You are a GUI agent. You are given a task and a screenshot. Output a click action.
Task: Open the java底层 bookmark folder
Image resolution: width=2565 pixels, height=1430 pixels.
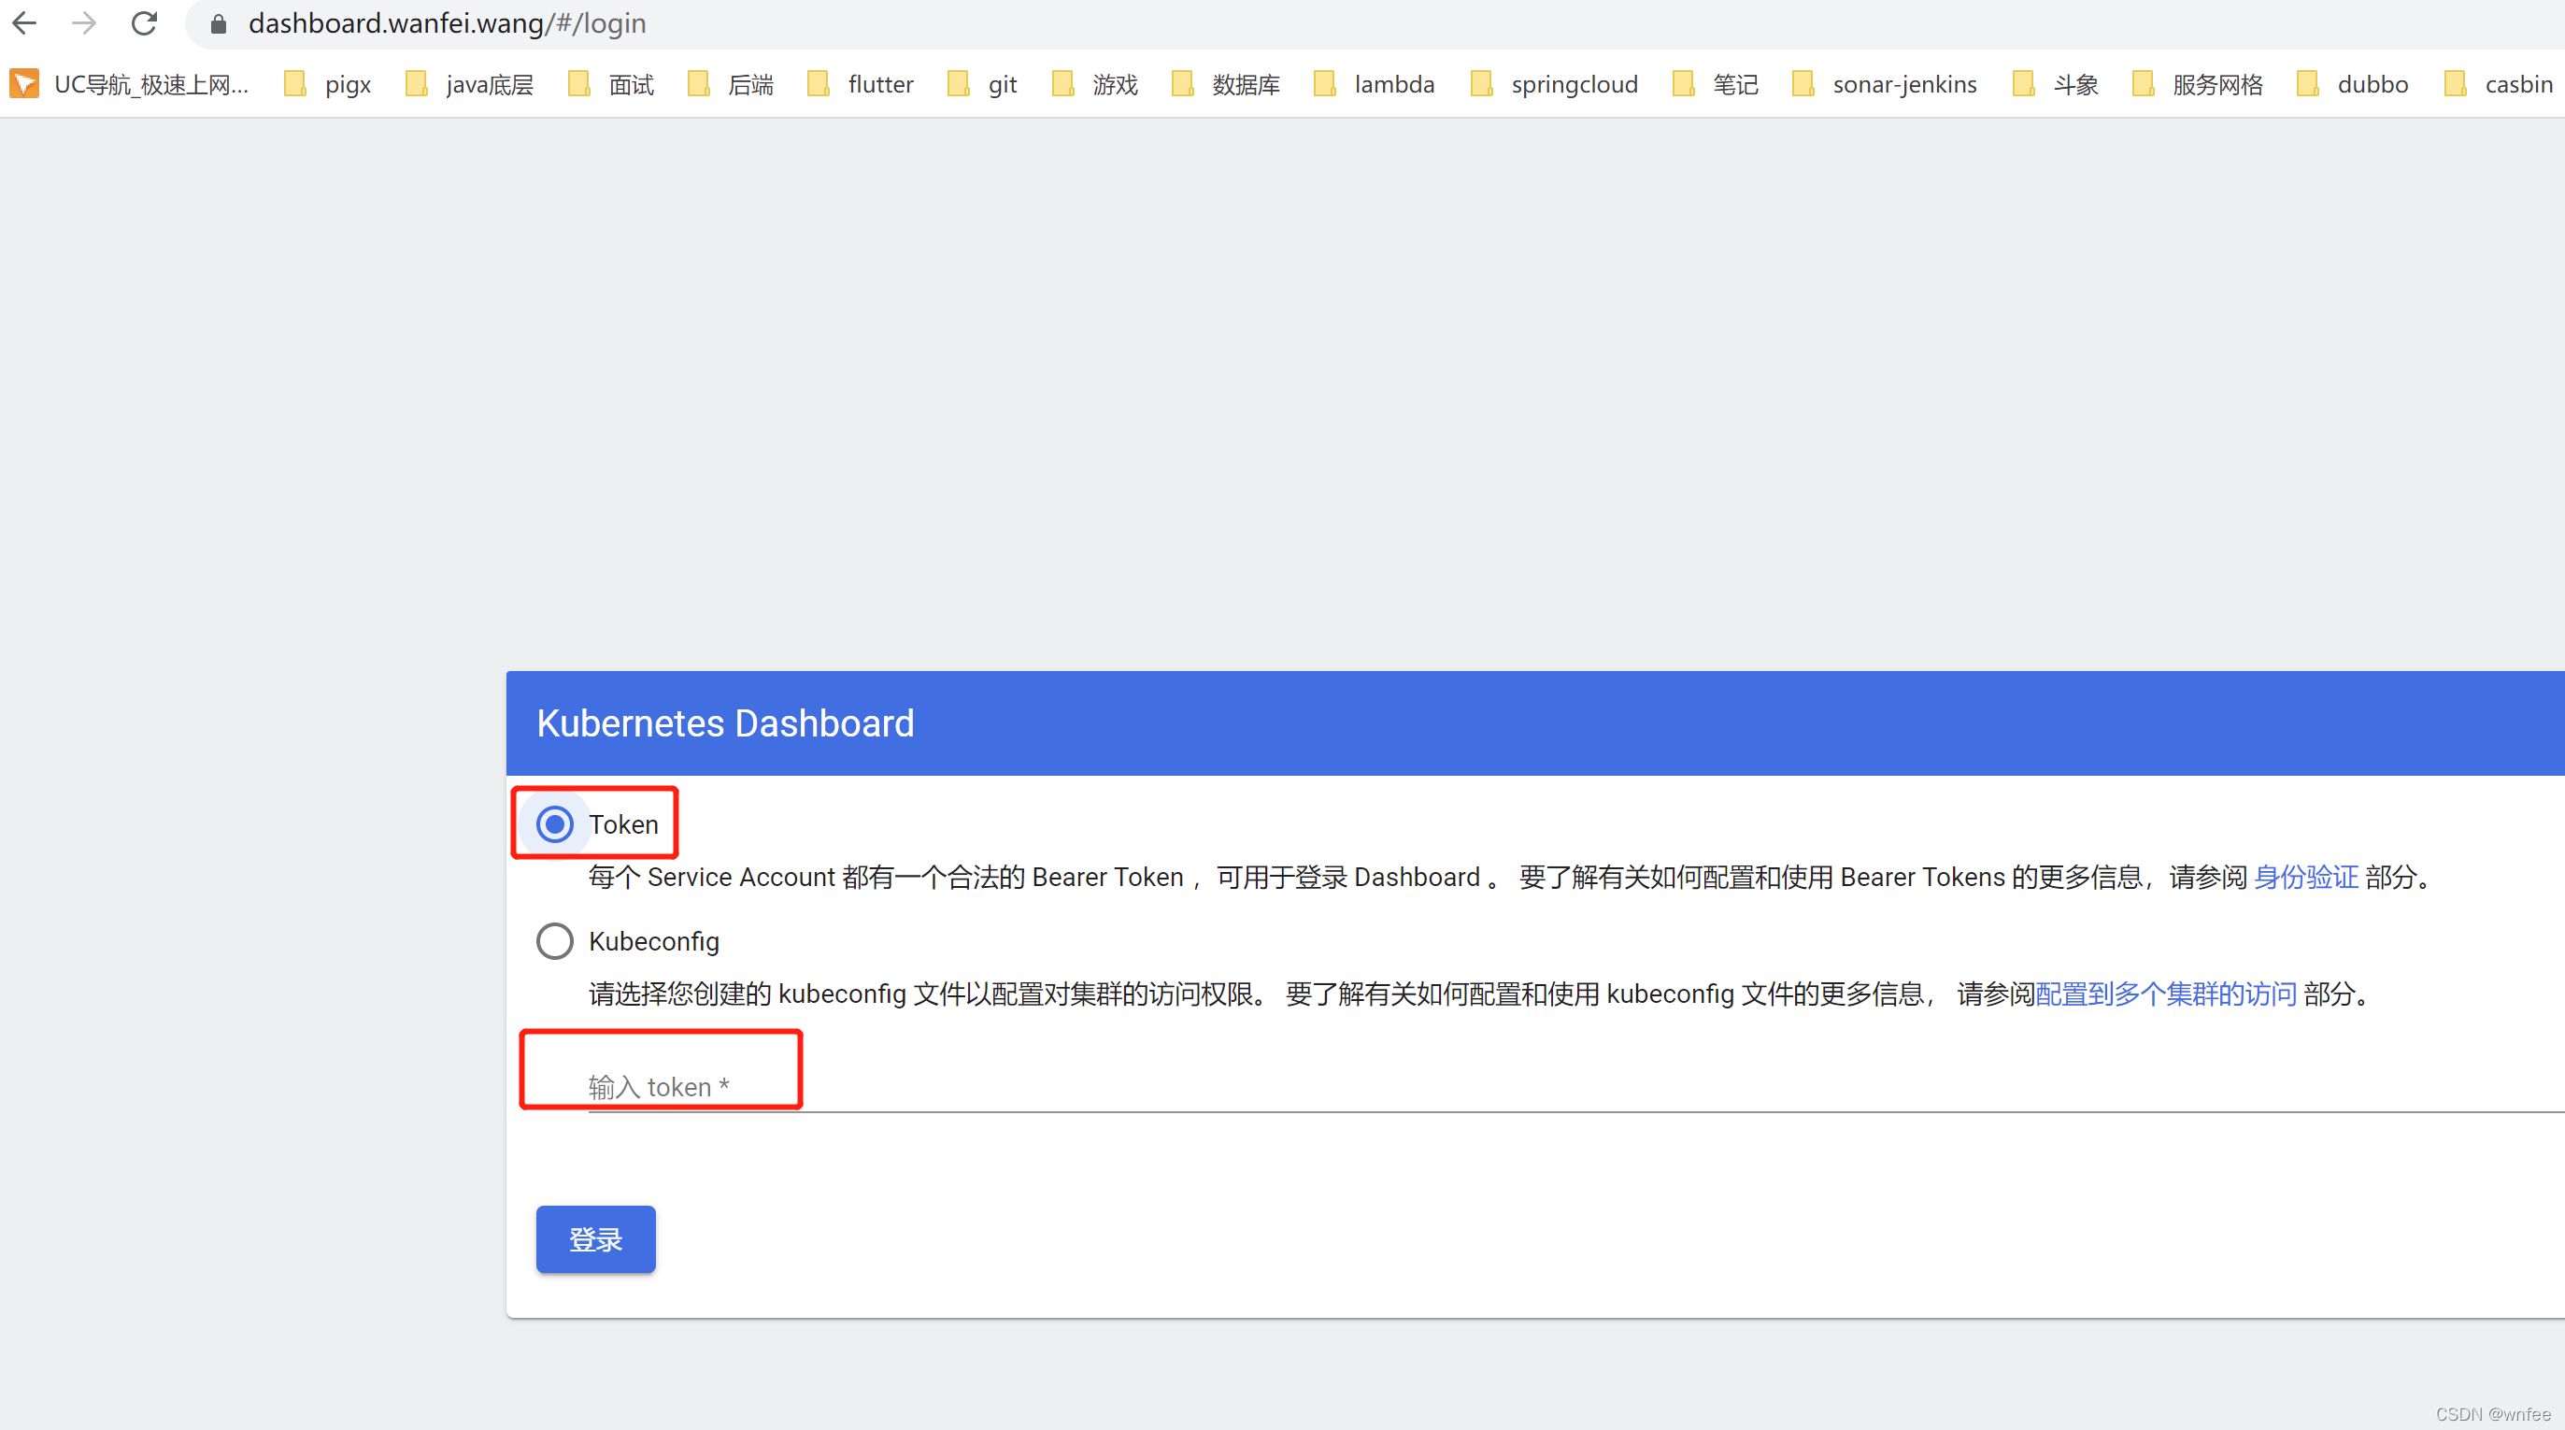[470, 83]
